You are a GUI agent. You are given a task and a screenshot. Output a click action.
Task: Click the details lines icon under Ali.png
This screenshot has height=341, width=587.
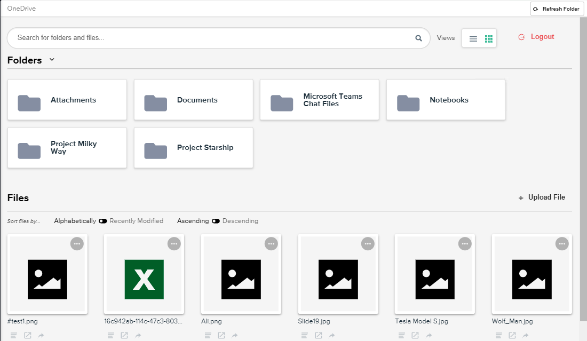click(208, 335)
